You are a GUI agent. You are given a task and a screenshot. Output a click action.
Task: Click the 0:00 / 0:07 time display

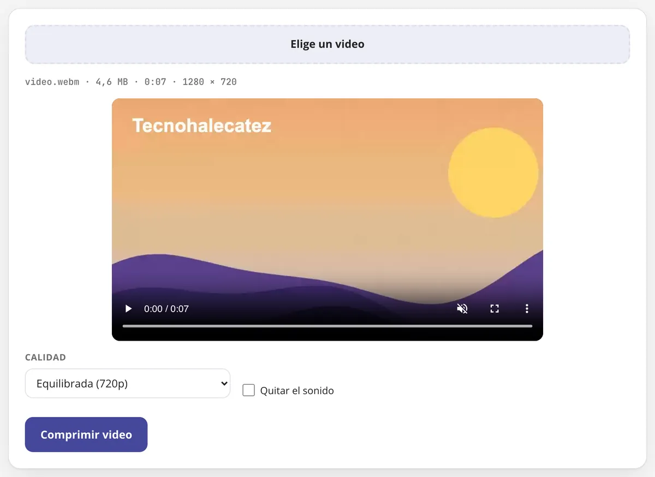pos(166,309)
